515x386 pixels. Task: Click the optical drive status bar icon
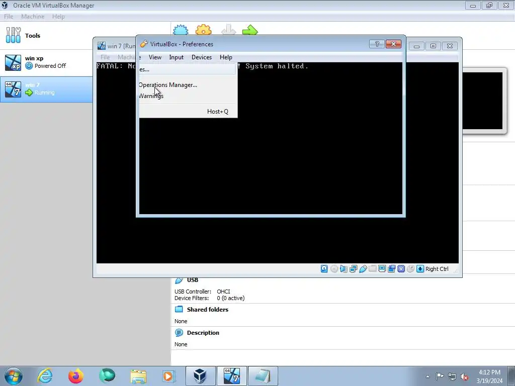click(x=334, y=269)
